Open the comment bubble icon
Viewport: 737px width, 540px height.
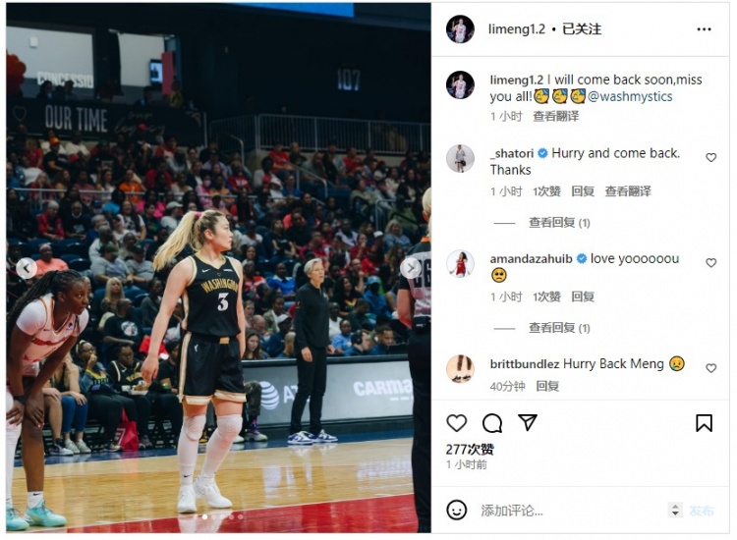coord(492,423)
